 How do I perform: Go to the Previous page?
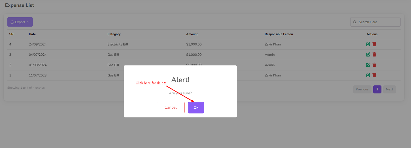[362, 89]
